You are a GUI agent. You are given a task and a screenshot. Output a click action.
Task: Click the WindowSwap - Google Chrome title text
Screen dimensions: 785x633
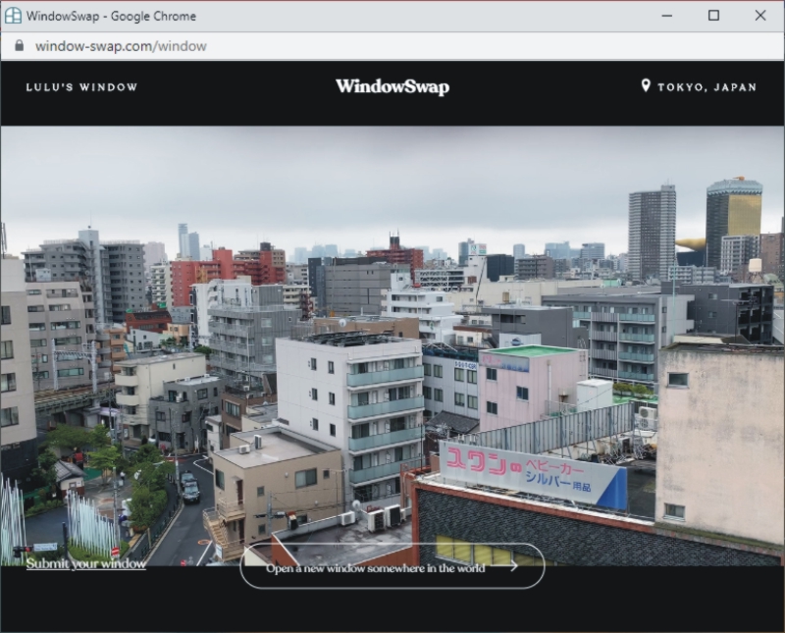point(111,16)
